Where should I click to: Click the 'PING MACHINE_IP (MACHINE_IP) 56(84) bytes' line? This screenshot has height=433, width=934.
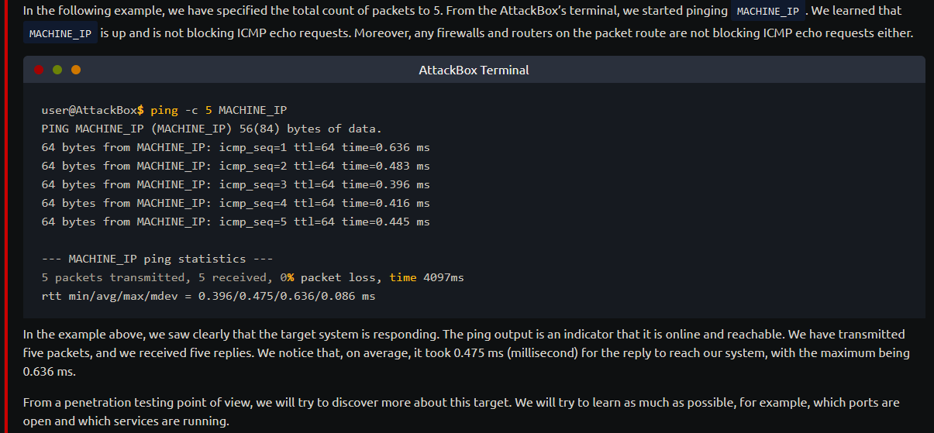[212, 129]
